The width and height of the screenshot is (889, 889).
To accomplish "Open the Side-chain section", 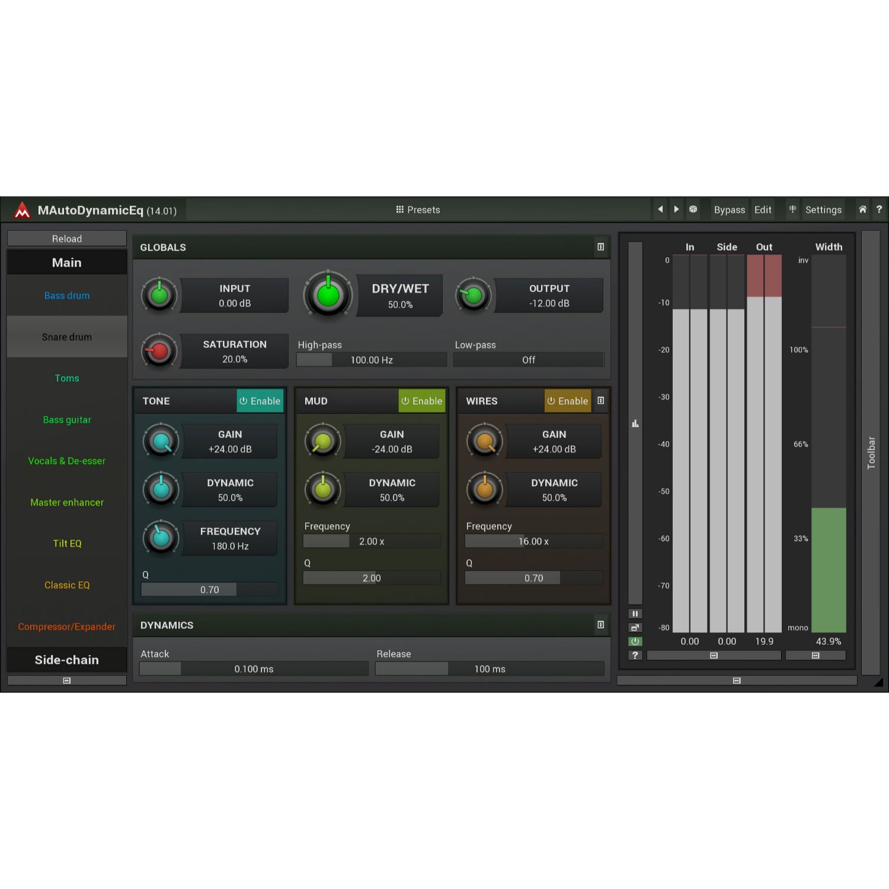I will (67, 660).
